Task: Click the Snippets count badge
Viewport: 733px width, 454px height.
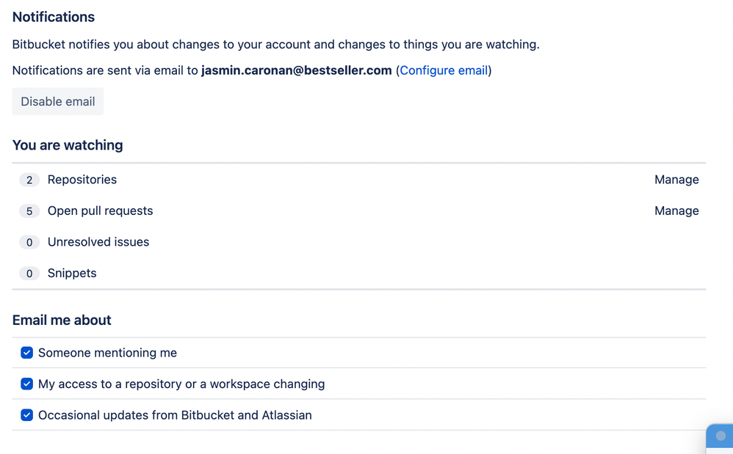Action: click(x=29, y=274)
